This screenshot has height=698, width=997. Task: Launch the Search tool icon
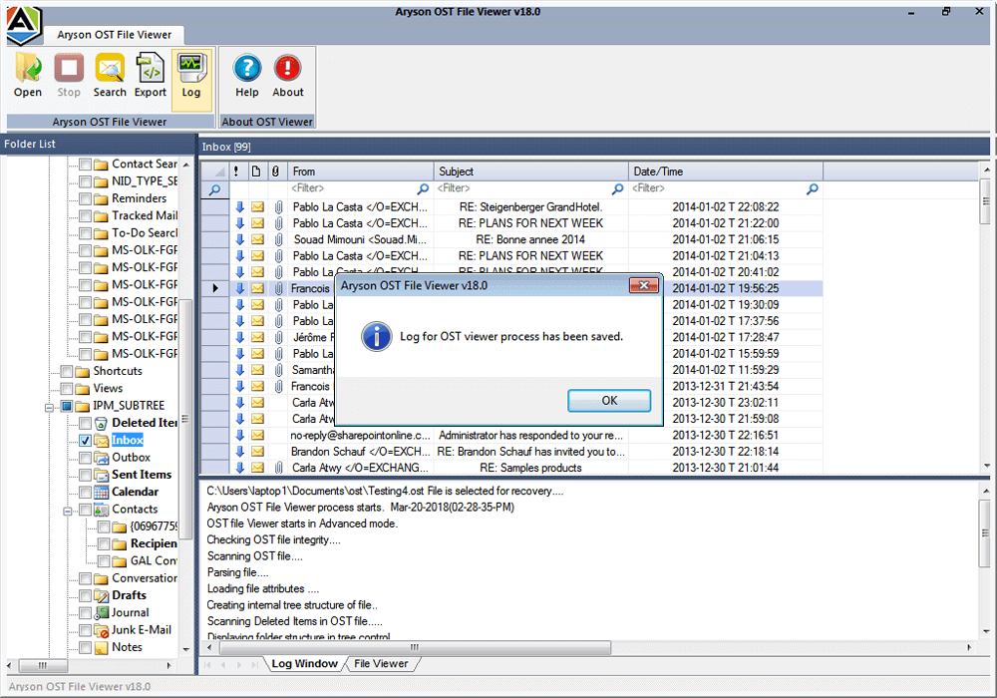point(110,69)
